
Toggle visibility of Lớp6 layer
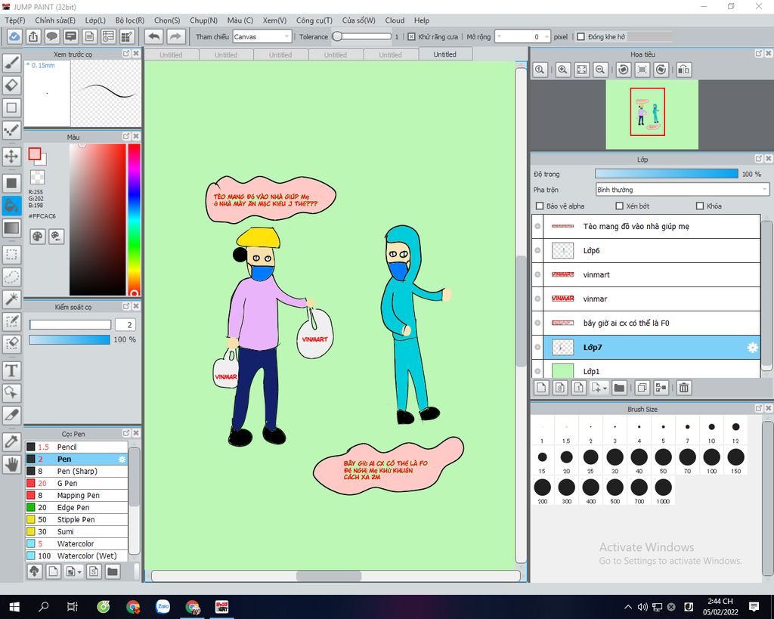pyautogui.click(x=537, y=250)
